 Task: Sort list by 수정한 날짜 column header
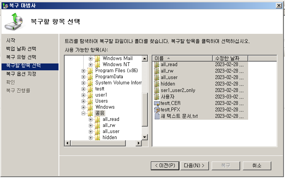coord(230,58)
